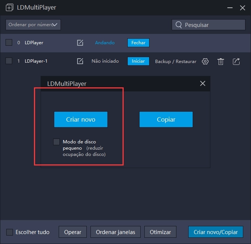
Task: Open settings gear for LDPlayer-1
Action: coord(205,62)
